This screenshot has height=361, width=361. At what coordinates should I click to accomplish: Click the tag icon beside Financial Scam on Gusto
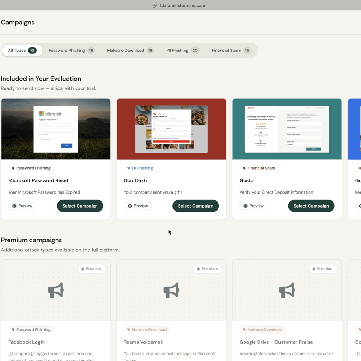(244, 168)
